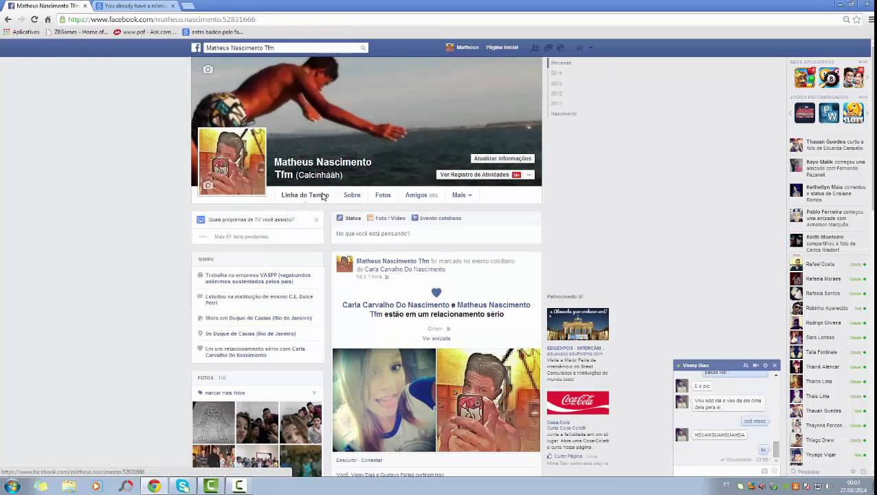Click the emoticon icon in chat input

(775, 471)
